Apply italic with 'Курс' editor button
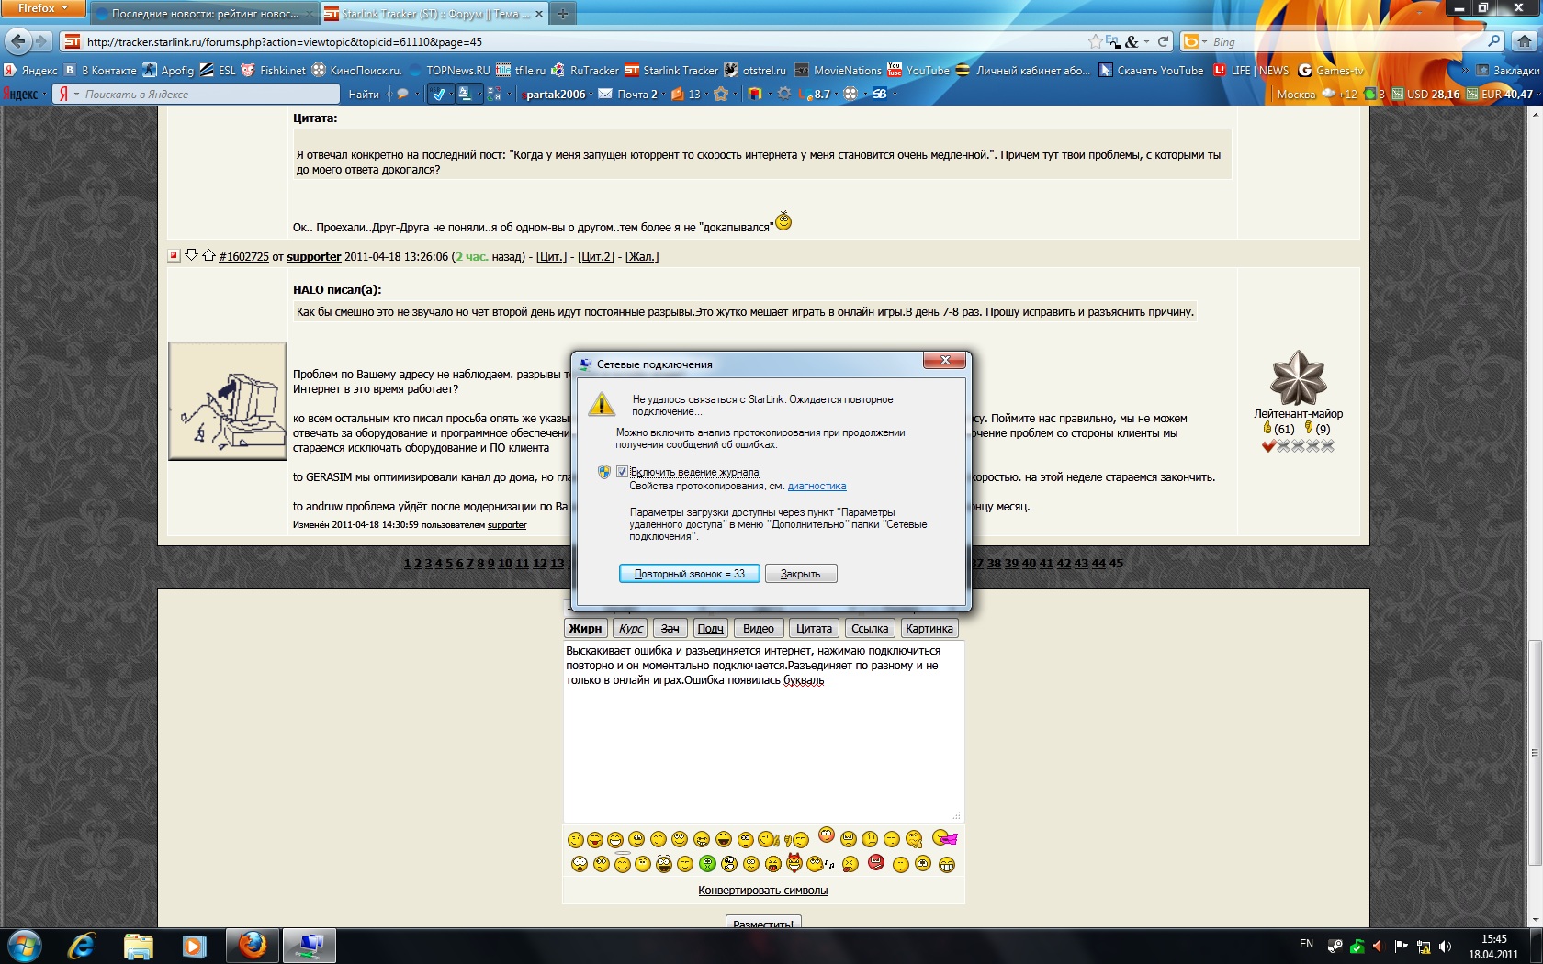This screenshot has width=1543, height=964. click(631, 628)
